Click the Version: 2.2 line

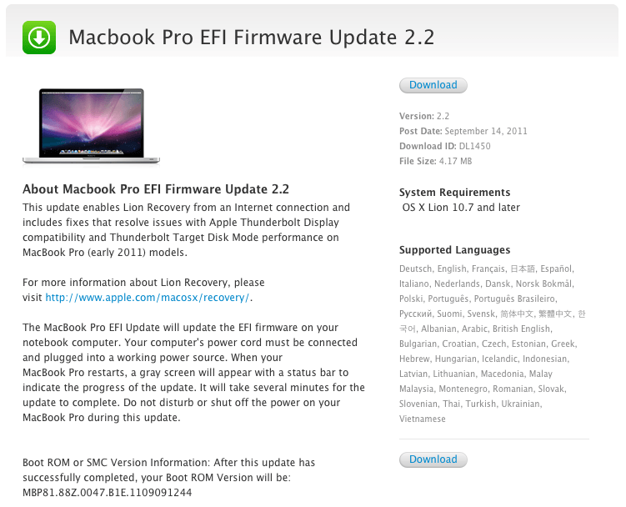click(424, 116)
